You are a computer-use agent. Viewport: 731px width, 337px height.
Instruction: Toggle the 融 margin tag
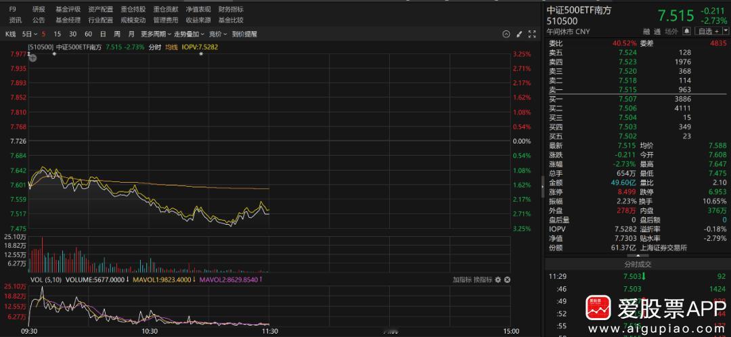coord(646,31)
